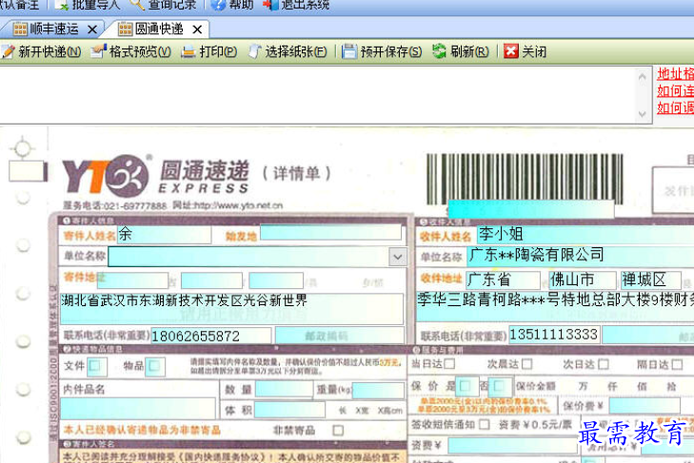
Task: Click the recipient province field 广东省
Action: pyautogui.click(x=503, y=280)
